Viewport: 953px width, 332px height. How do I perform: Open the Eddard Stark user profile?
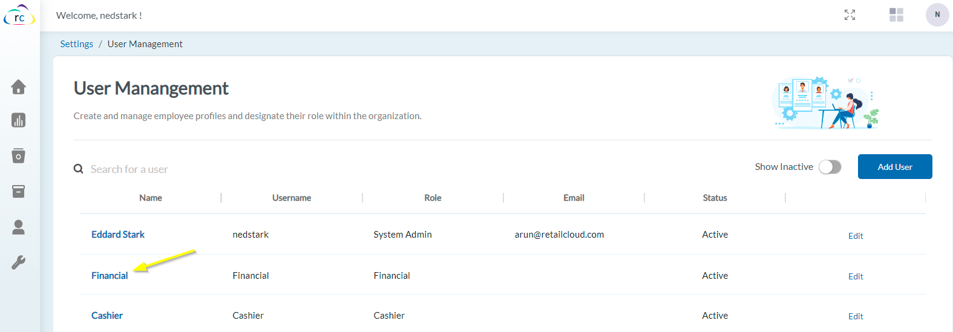coord(118,235)
